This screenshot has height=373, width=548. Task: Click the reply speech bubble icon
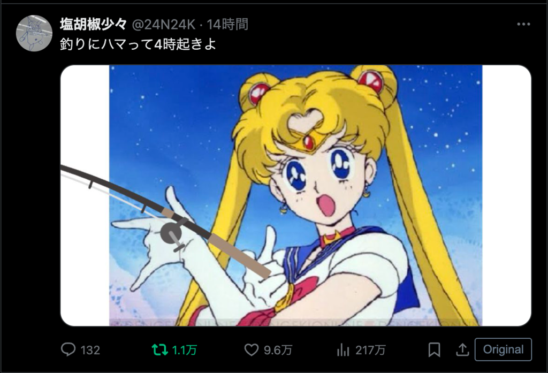[68, 349]
